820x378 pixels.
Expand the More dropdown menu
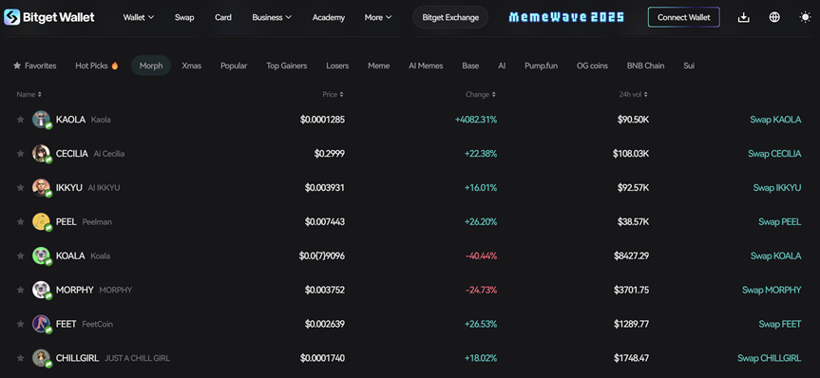[378, 17]
